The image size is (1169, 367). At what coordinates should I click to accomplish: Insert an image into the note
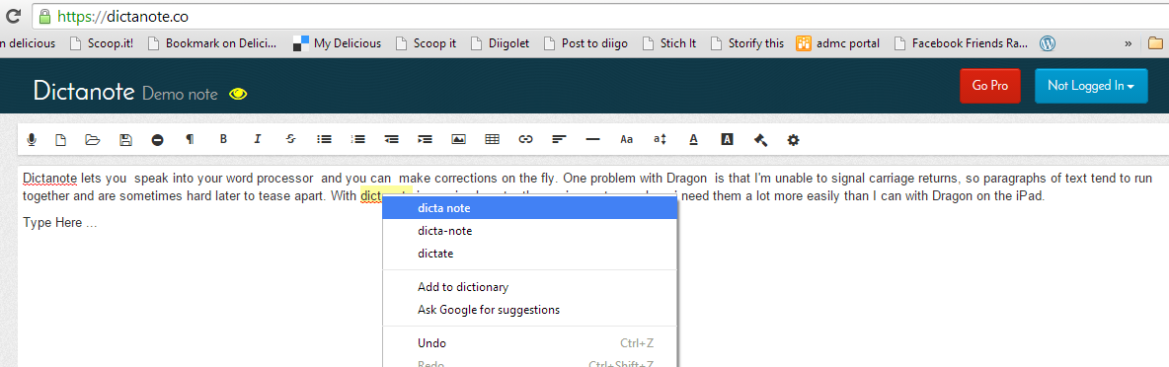458,139
